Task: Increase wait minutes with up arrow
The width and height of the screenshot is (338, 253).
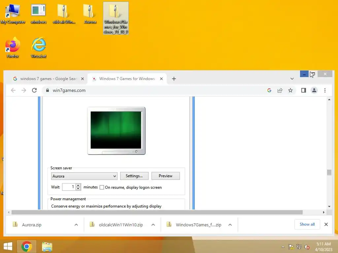Action: point(78,185)
